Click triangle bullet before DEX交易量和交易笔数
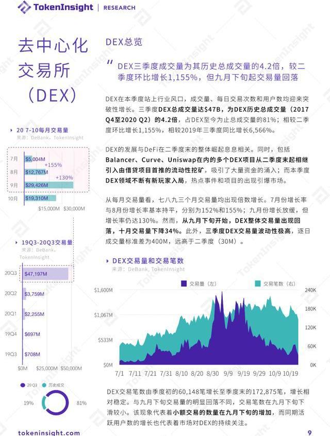The height and width of the screenshot is (436, 330). click(x=107, y=261)
